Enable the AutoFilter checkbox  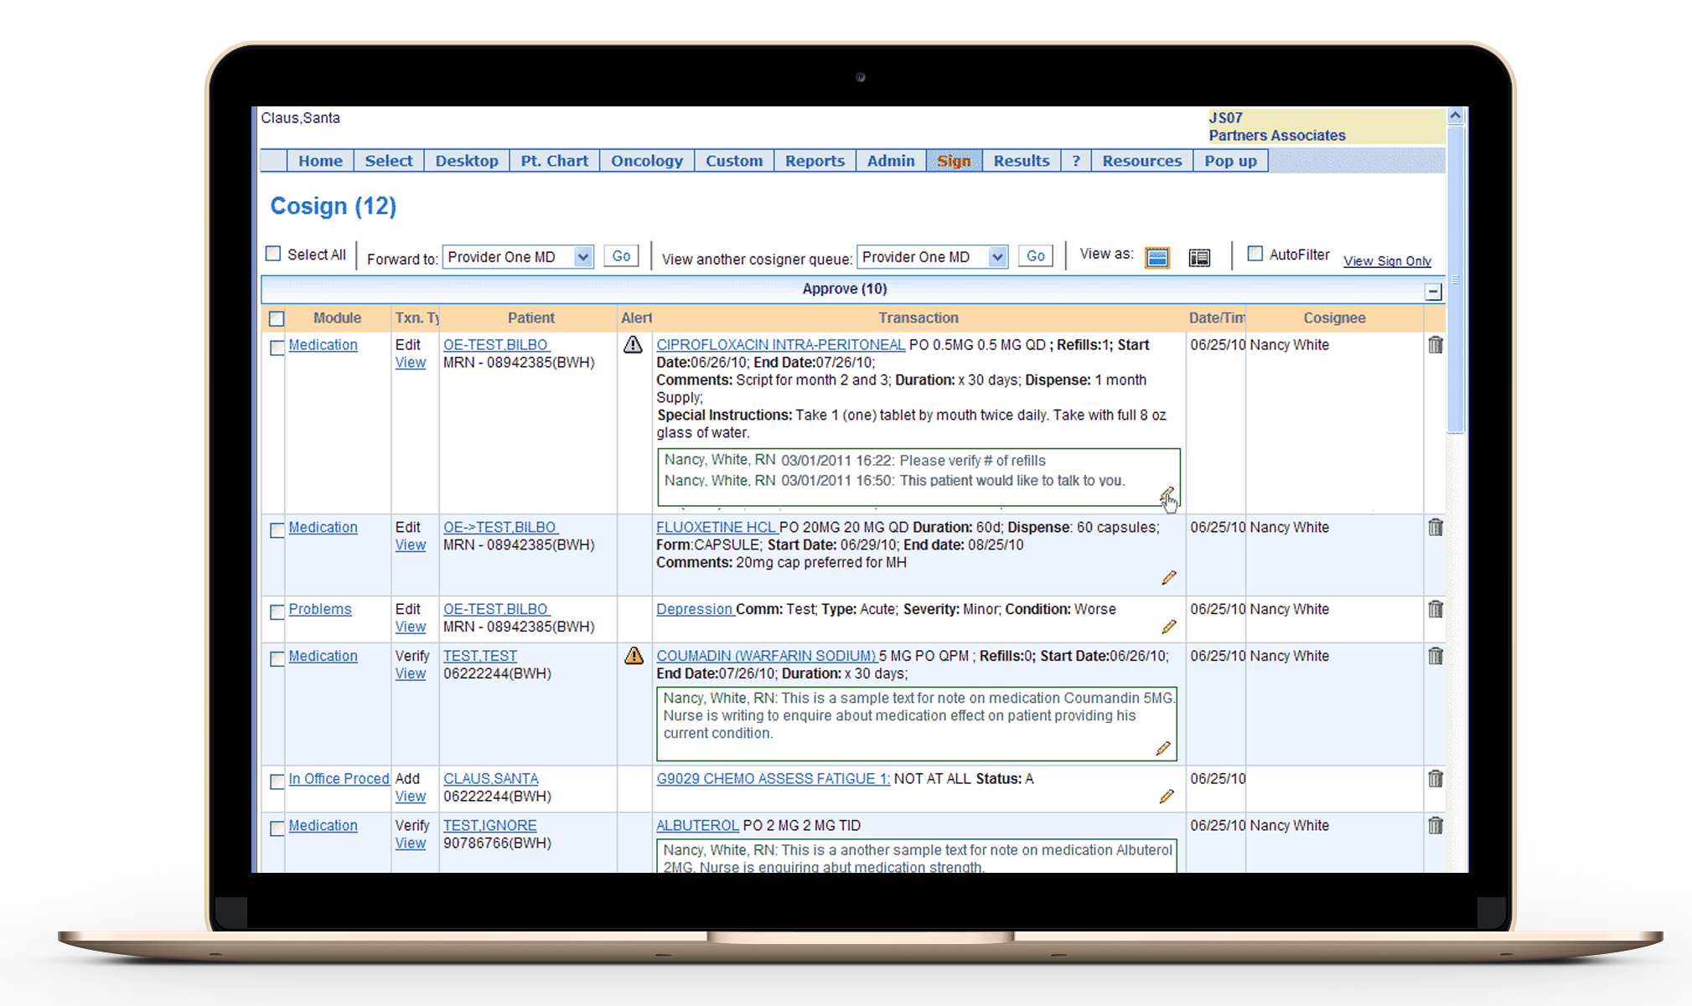coord(1255,254)
